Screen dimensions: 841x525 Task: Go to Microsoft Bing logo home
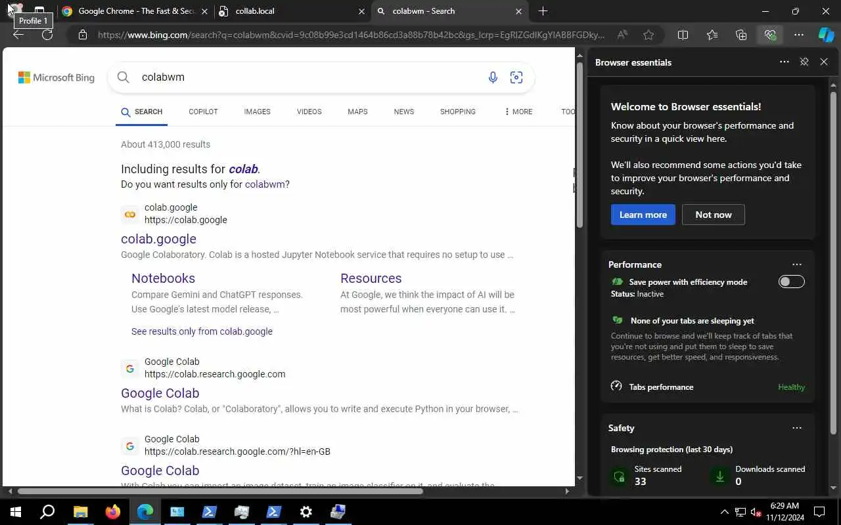click(x=57, y=77)
